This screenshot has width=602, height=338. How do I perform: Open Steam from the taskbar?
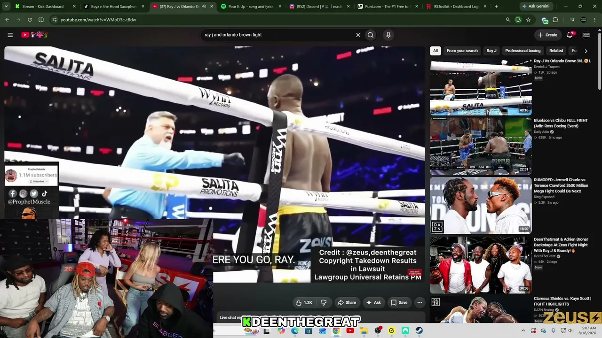(419, 331)
